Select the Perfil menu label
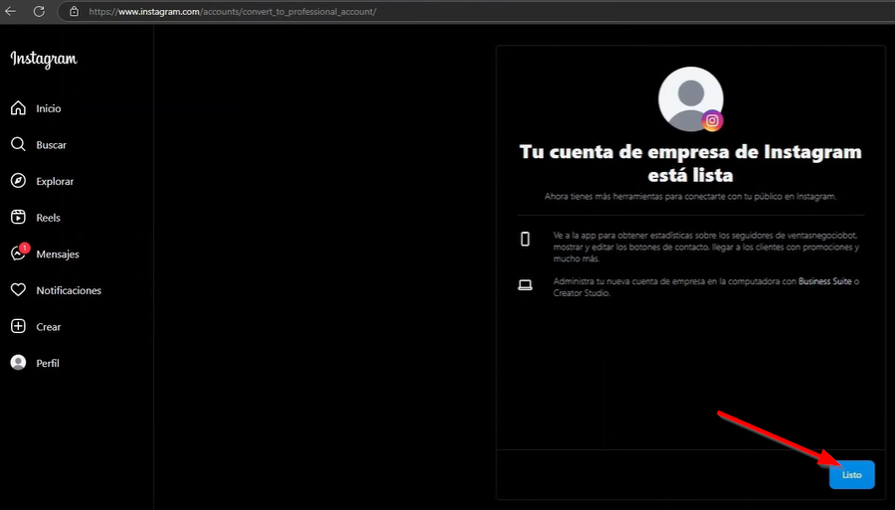This screenshot has height=510, width=895. [48, 364]
